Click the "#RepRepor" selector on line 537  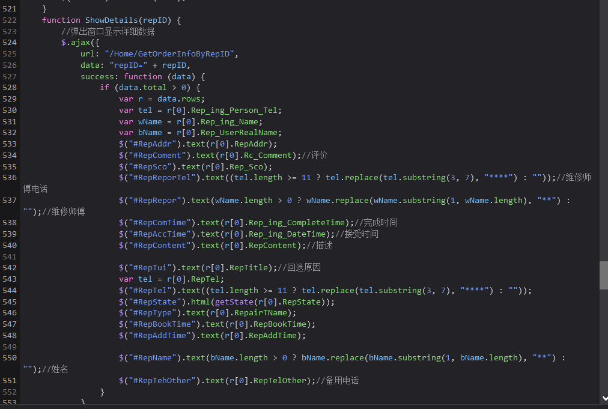click(x=155, y=201)
